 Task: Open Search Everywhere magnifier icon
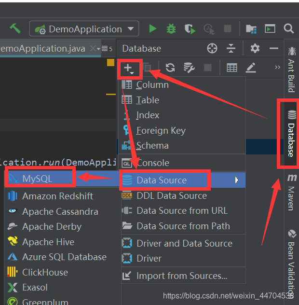289,29
